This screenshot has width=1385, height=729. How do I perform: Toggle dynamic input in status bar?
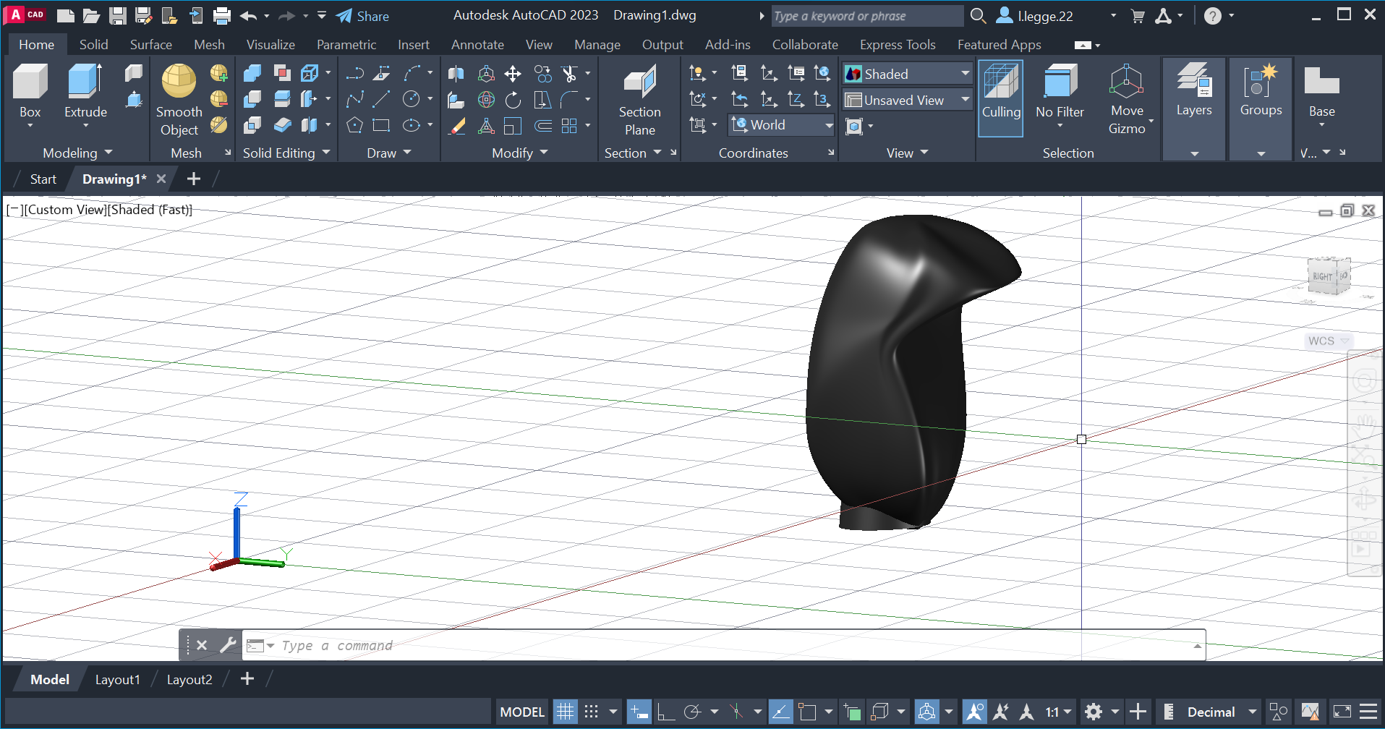[639, 712]
